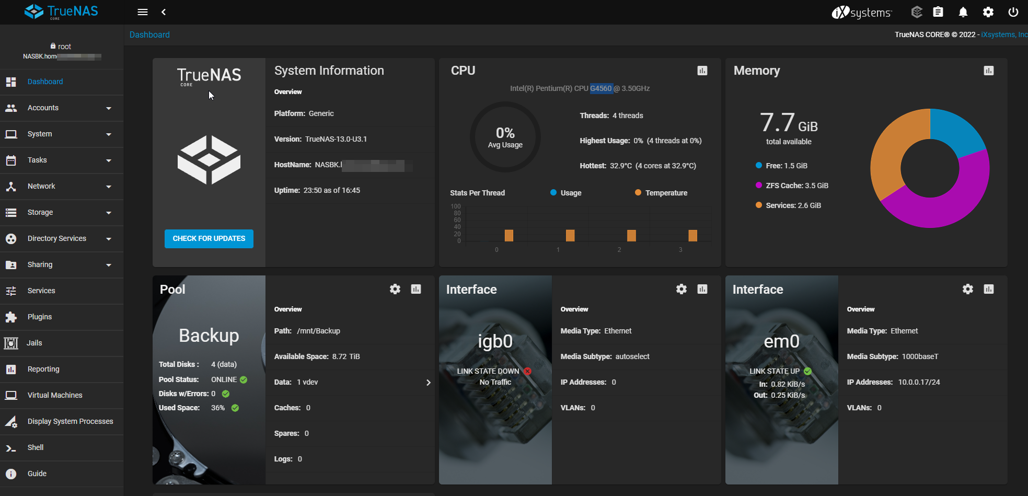Image resolution: width=1028 pixels, height=496 pixels.
Task: Click the Available Space 8.72 TiB value
Action: coord(346,356)
